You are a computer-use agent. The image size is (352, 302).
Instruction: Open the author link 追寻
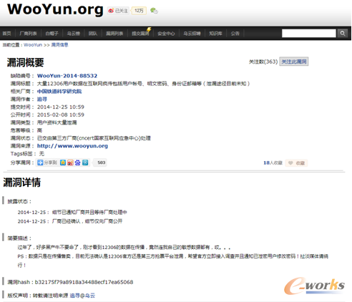tap(42, 99)
